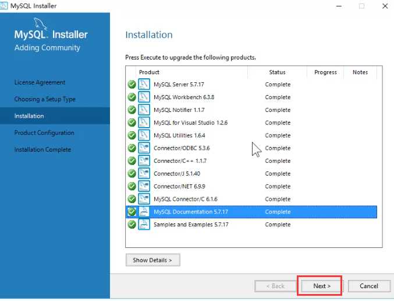This screenshot has width=394, height=301.
Task: Click Complete status for Connector/NET 6.9.9
Action: click(278, 187)
